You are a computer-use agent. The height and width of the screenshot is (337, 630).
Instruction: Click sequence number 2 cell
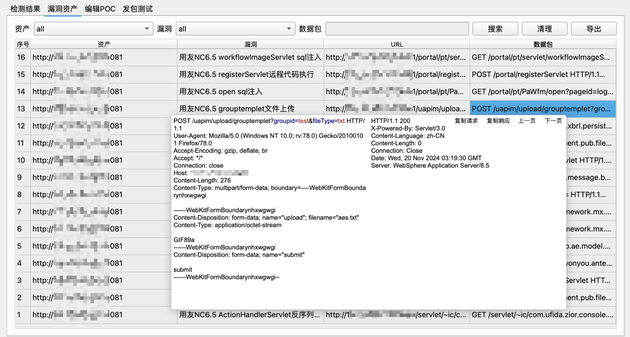pyautogui.click(x=23, y=297)
